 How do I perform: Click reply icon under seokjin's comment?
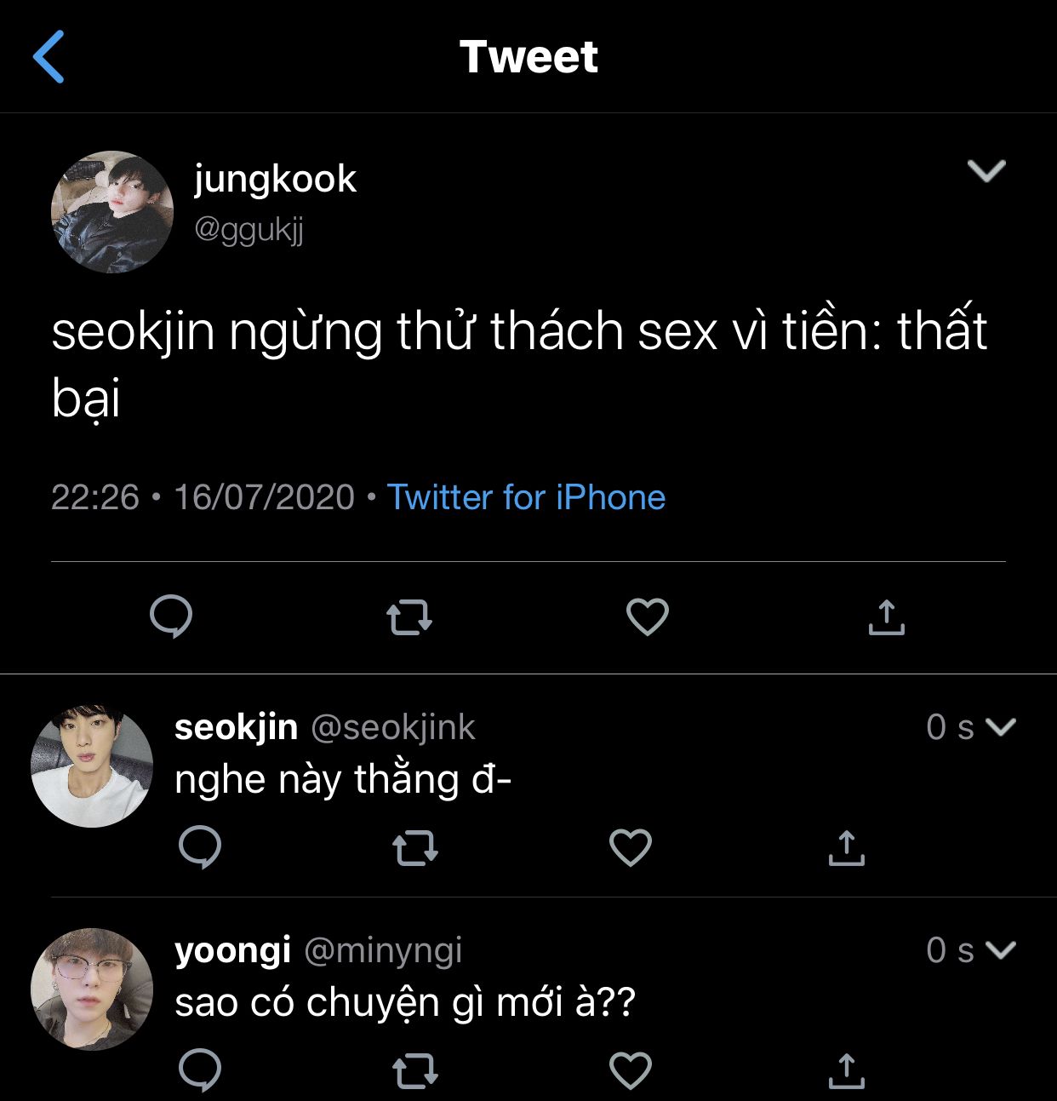coord(200,847)
